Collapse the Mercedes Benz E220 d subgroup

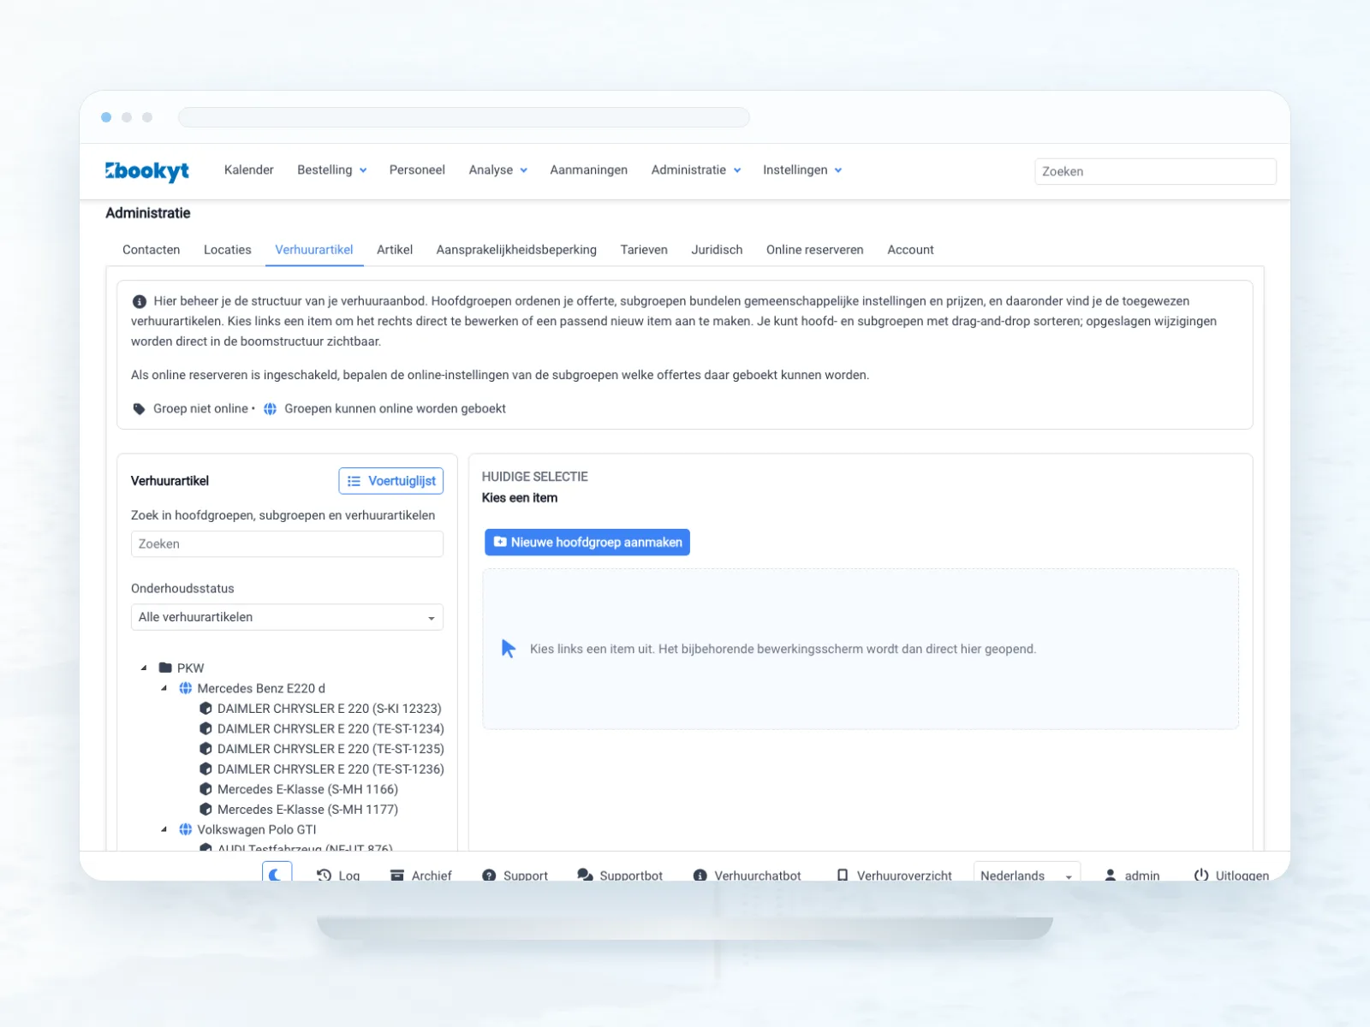click(x=164, y=688)
